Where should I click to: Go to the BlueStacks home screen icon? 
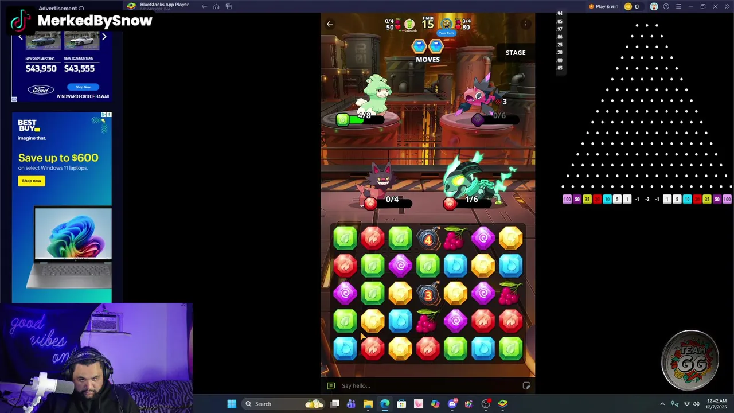tap(216, 6)
